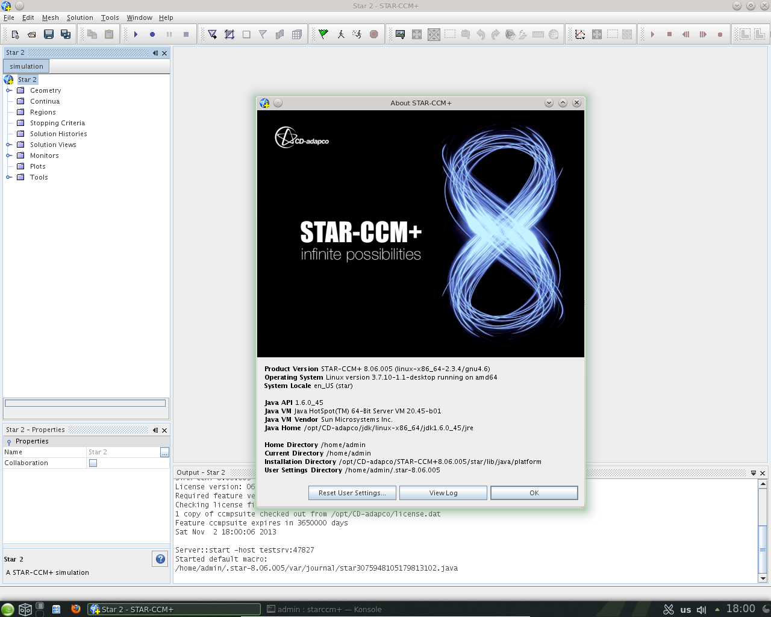Click the Paste clipboard toolbar icon
Viewport: 771px width, 617px height.
(109, 34)
